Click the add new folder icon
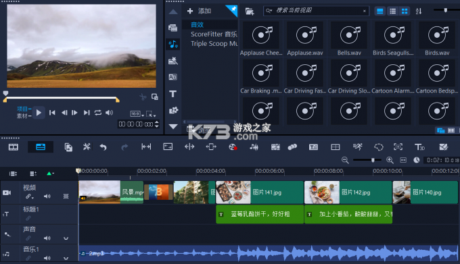The width and height of the screenshot is (460, 264). pyautogui.click(x=250, y=11)
